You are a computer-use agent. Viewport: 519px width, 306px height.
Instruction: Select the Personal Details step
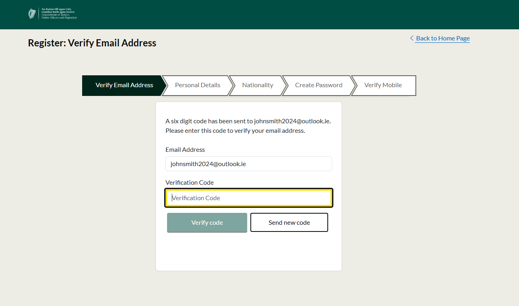(x=198, y=85)
